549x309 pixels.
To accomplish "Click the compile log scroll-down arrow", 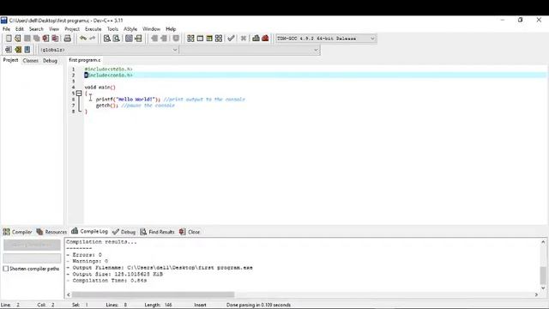I will (543, 288).
